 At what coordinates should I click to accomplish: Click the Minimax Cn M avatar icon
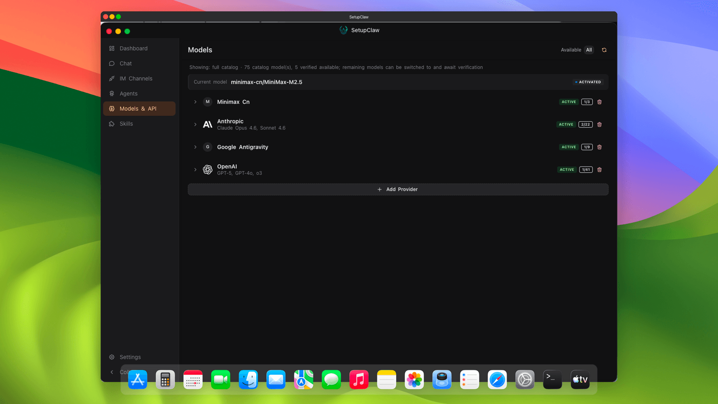(207, 102)
